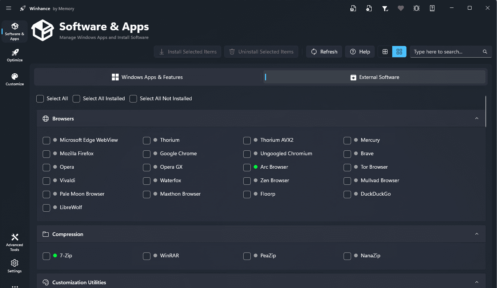Tick the Select All Installed checkbox
This screenshot has width=497, height=288.
click(x=76, y=99)
